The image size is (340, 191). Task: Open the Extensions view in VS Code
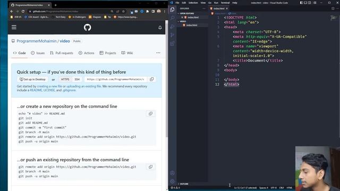point(172,44)
